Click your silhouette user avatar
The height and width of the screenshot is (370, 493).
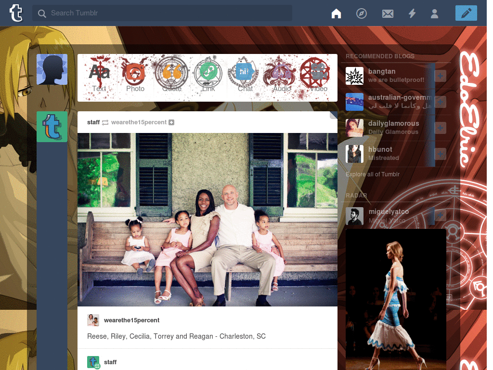tap(52, 69)
